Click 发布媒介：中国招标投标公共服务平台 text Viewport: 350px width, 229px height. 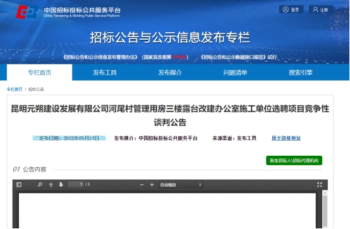156,138
